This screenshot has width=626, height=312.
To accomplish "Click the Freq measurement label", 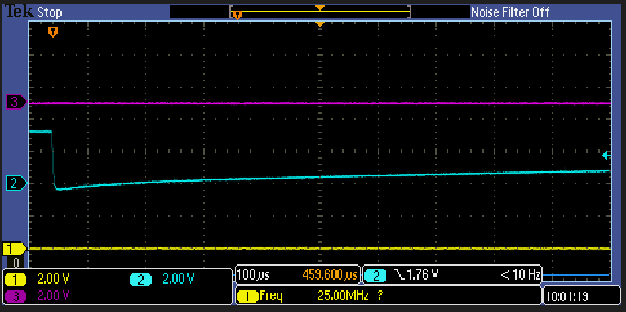I will pos(271,295).
